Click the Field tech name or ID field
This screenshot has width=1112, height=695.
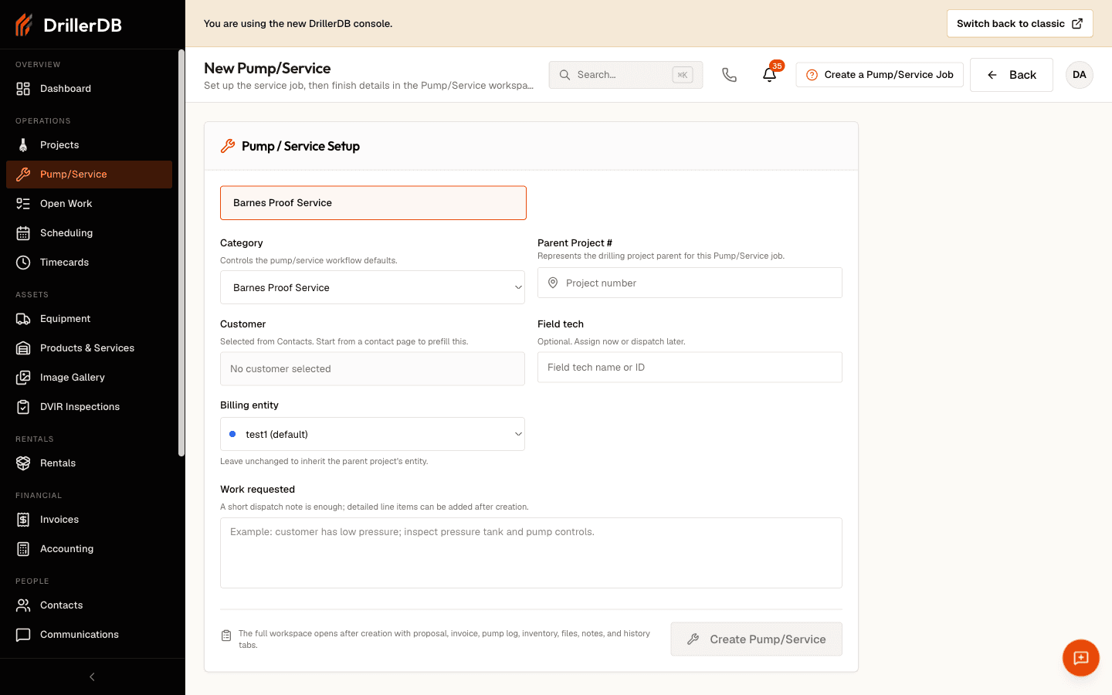click(x=690, y=368)
